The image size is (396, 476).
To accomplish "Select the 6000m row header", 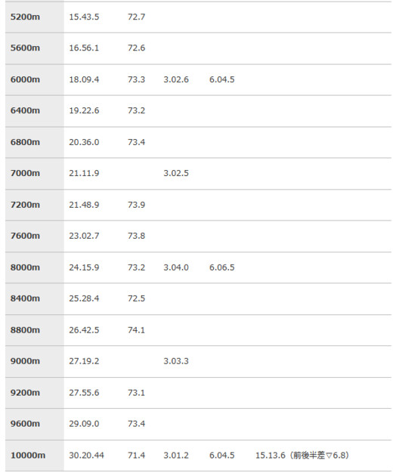I will click(34, 79).
